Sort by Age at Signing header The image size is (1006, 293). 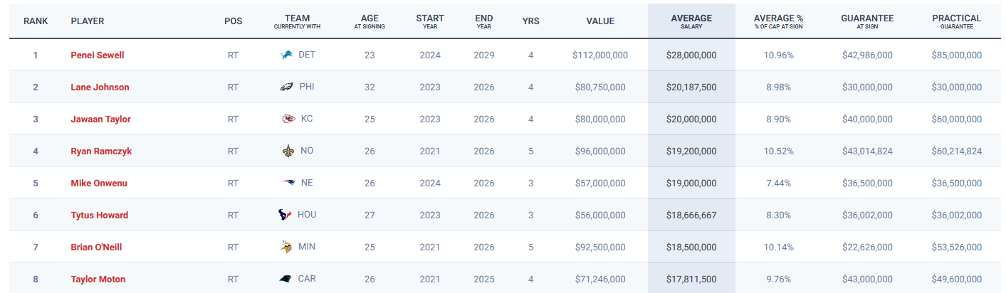(x=369, y=21)
